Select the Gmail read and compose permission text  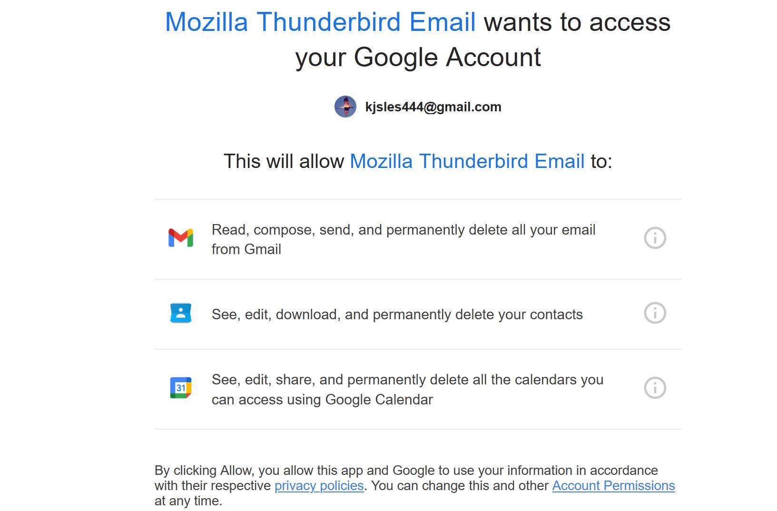click(x=403, y=239)
